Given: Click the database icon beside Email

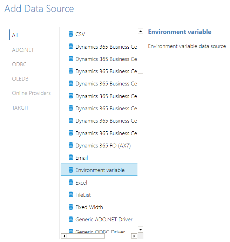Looking at the screenshot, I should point(71,158).
